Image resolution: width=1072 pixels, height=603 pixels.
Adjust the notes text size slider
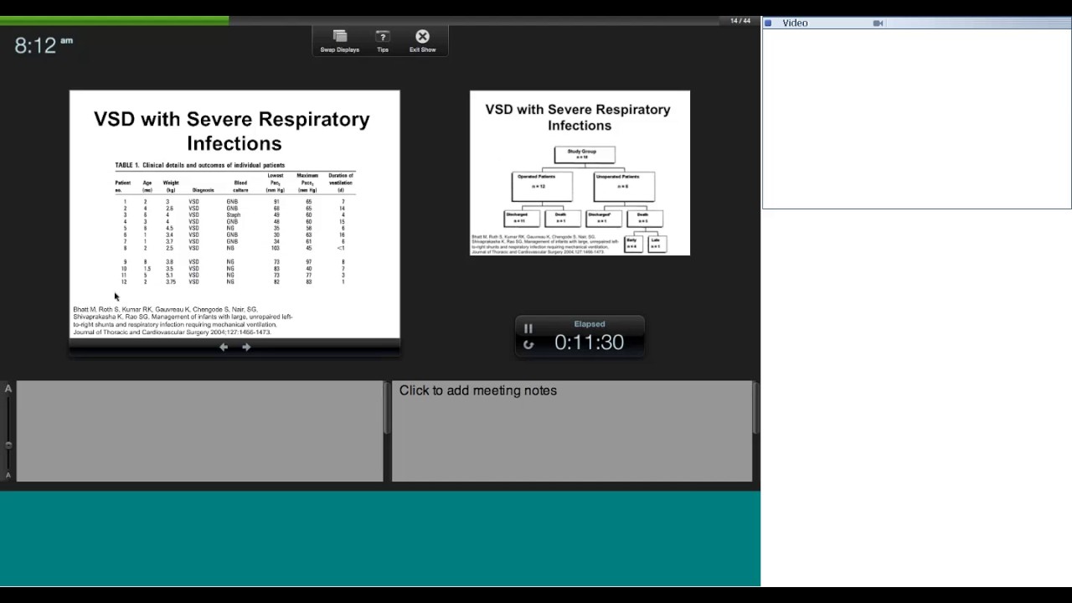coord(8,445)
